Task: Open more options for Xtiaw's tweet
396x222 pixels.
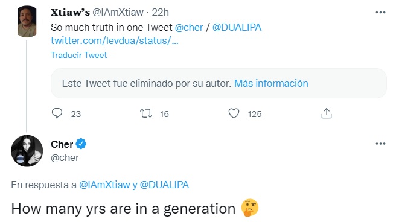Action: click(x=380, y=12)
